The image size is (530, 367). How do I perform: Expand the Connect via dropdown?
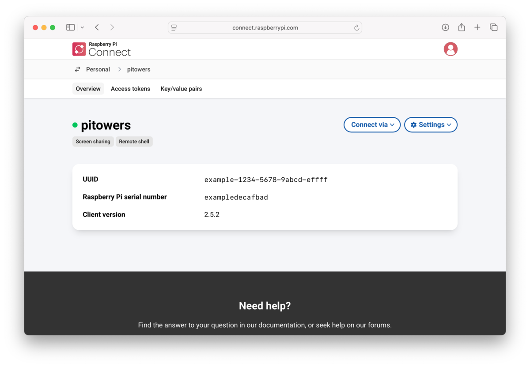pos(372,125)
